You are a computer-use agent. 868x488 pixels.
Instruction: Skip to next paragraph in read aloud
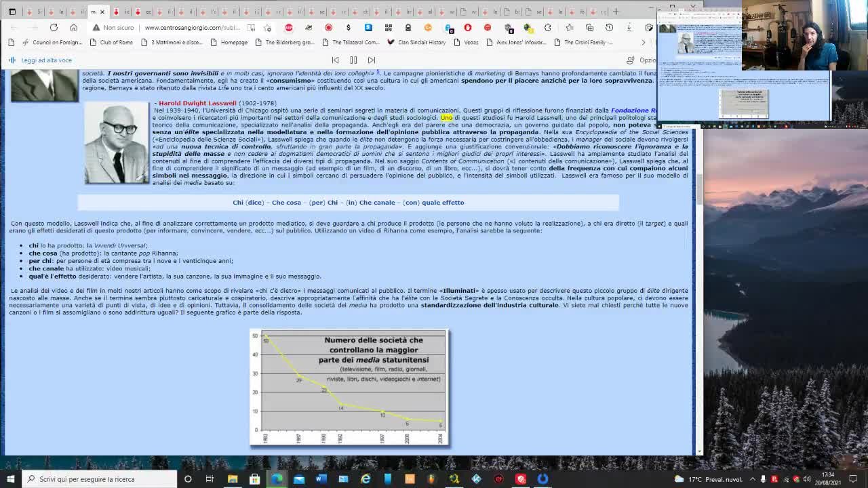[372, 60]
